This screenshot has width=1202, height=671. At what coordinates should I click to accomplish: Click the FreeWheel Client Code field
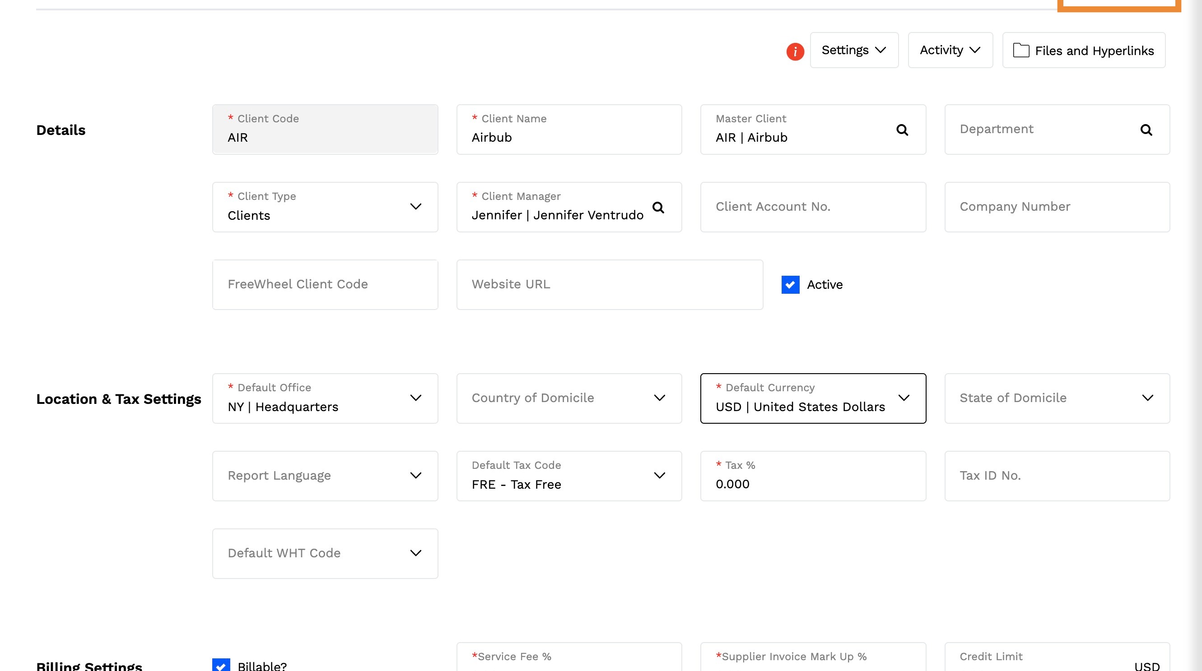pyautogui.click(x=325, y=284)
